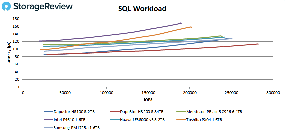Click the 50000 label on the IOPS axis

coord(65,92)
